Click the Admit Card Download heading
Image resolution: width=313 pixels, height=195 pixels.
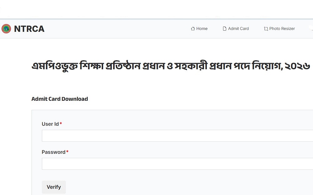60,99
